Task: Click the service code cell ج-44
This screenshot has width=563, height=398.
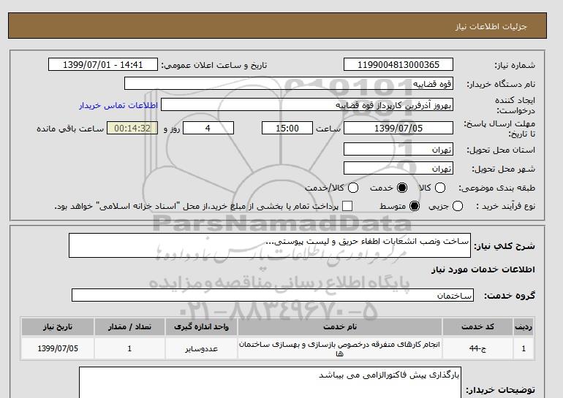Action: [x=477, y=348]
